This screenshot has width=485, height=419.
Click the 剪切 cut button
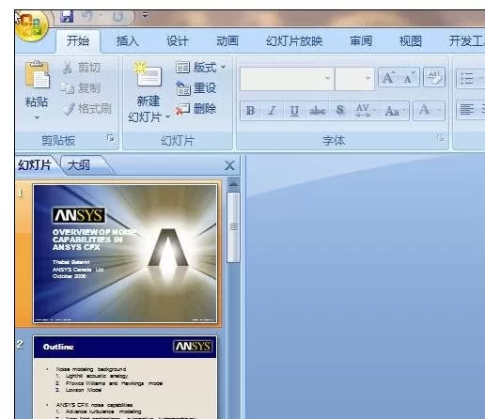click(82, 68)
